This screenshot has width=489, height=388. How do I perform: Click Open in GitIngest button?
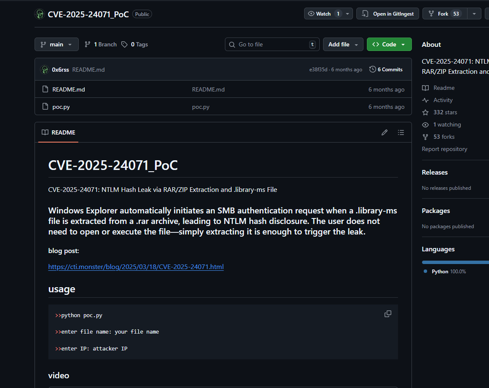coord(388,14)
